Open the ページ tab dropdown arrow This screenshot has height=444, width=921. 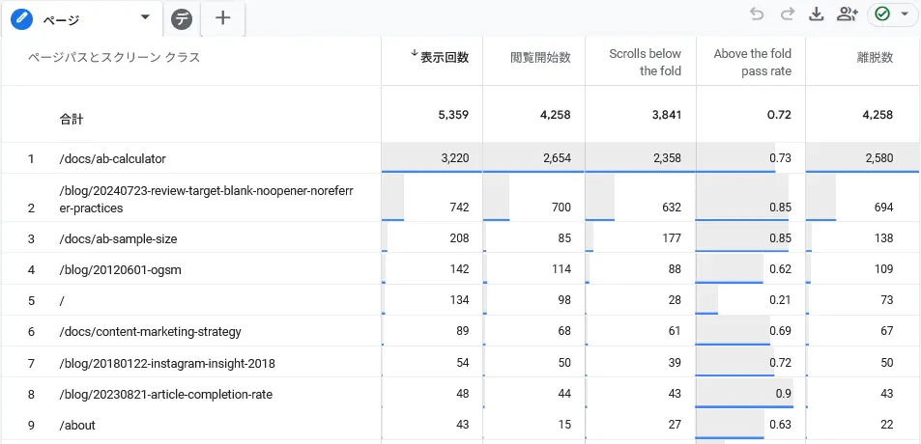pyautogui.click(x=145, y=17)
